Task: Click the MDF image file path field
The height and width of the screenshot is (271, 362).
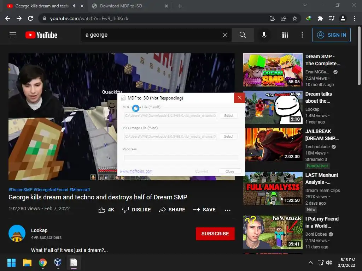Action: click(171, 115)
